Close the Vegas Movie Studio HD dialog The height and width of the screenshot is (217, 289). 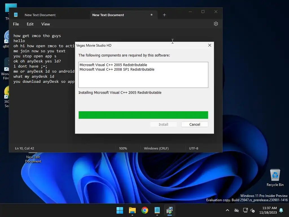click(x=210, y=45)
